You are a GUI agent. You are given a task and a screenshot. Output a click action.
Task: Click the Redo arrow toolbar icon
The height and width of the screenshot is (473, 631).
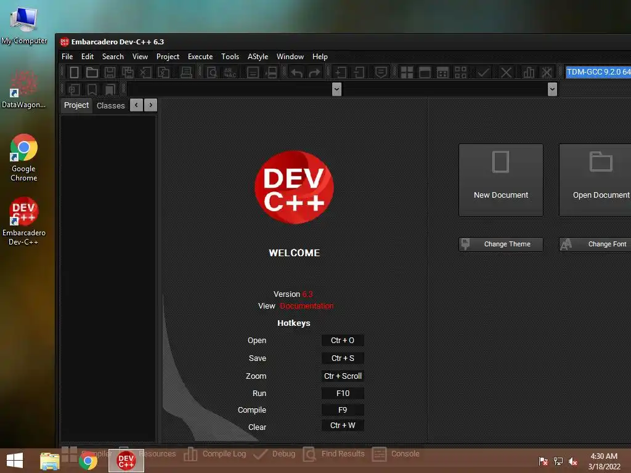pos(314,73)
